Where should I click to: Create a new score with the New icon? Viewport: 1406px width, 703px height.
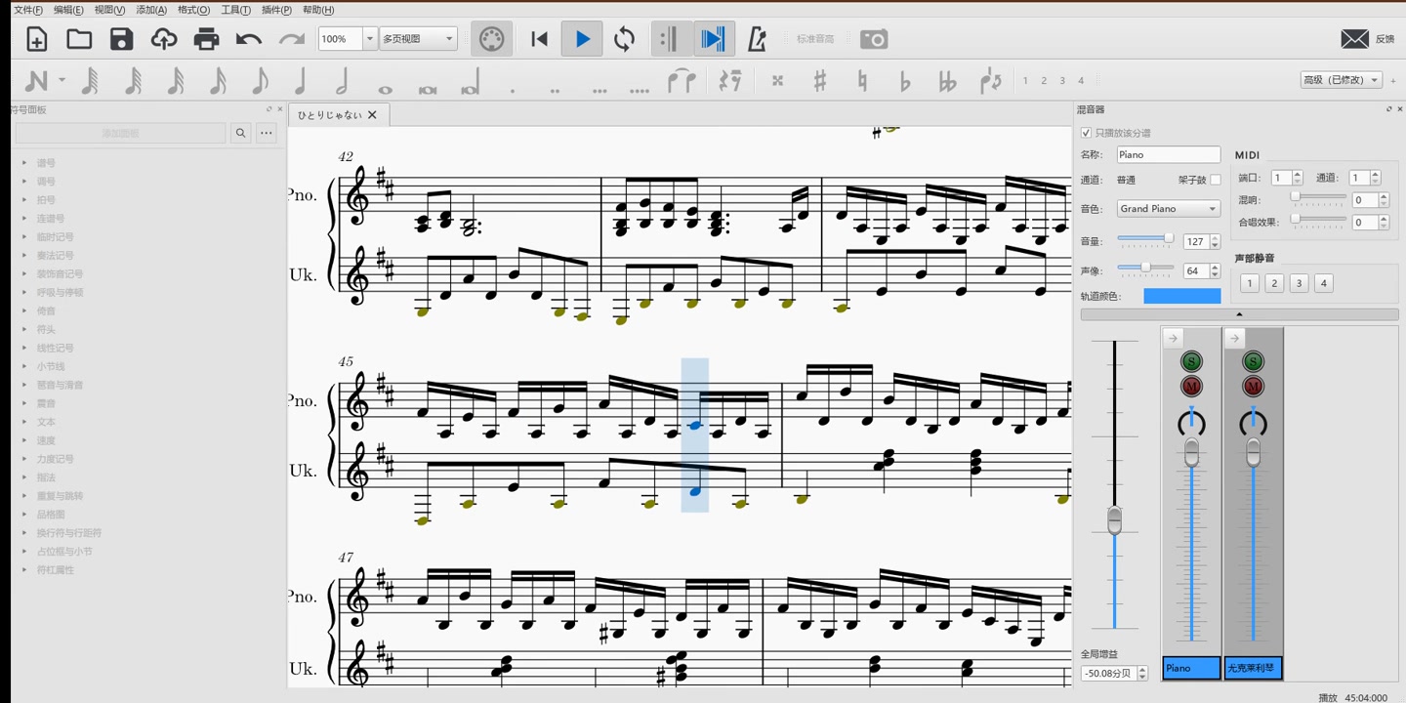pyautogui.click(x=36, y=39)
